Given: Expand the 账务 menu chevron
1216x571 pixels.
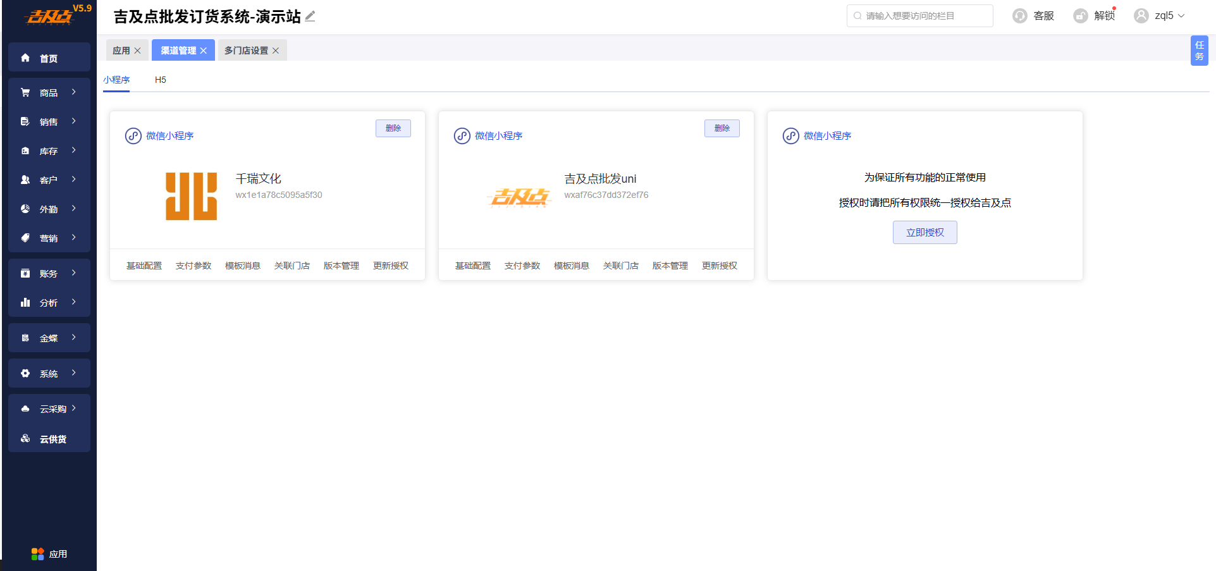Looking at the screenshot, I should click(74, 273).
